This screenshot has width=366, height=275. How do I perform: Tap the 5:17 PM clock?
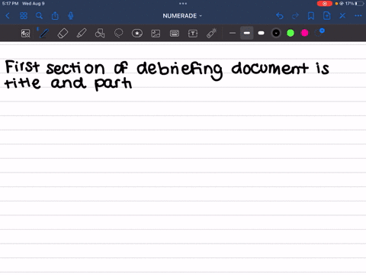(10, 4)
